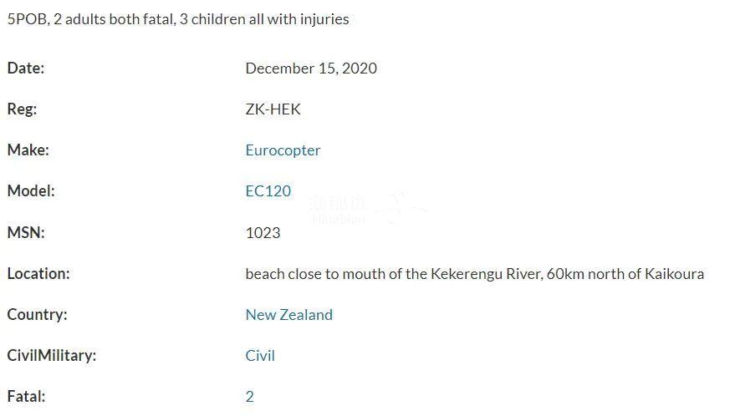This screenshot has width=740, height=416.
Task: Click the "MSN:" field label
Action: [26, 233]
